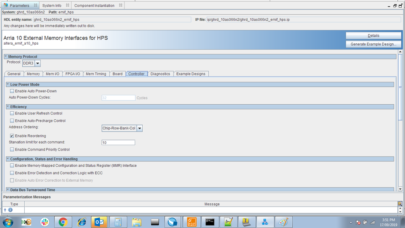
Task: Collapse Configuration, Status and Error Handling section
Action: pyautogui.click(x=8, y=159)
